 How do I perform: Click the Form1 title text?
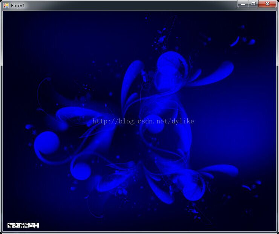coord(18,6)
